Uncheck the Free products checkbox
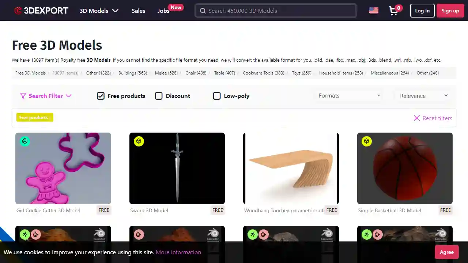The width and height of the screenshot is (468, 263). point(101,96)
